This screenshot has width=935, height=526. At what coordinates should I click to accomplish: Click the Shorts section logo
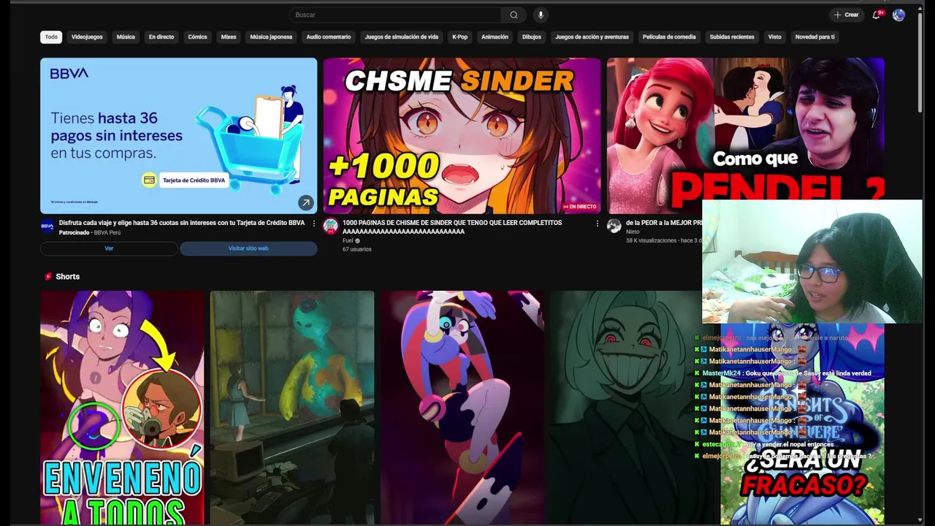click(x=48, y=276)
